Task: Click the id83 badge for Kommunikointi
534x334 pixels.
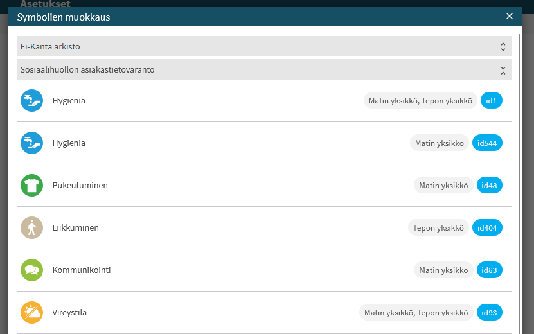Action: point(490,270)
